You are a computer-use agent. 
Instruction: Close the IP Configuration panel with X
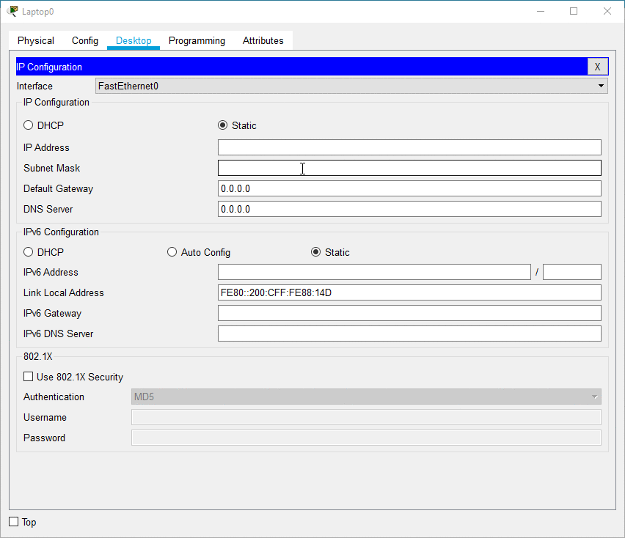point(597,67)
